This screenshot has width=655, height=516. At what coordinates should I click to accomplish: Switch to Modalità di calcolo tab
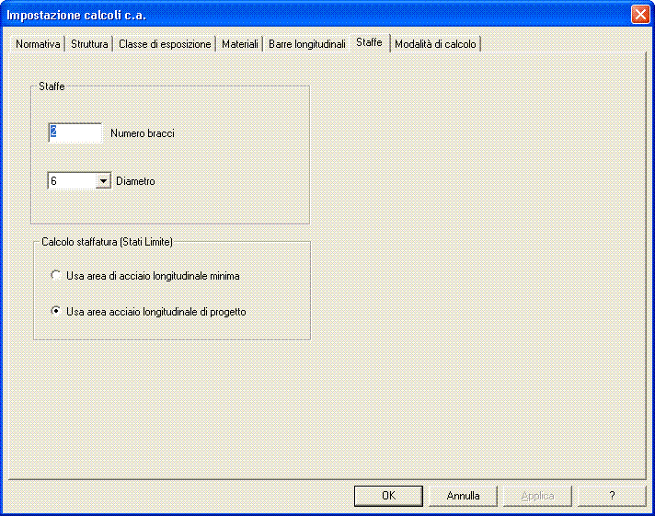click(435, 44)
